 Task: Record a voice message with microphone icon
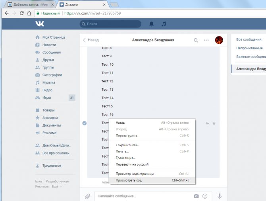coord(219,196)
